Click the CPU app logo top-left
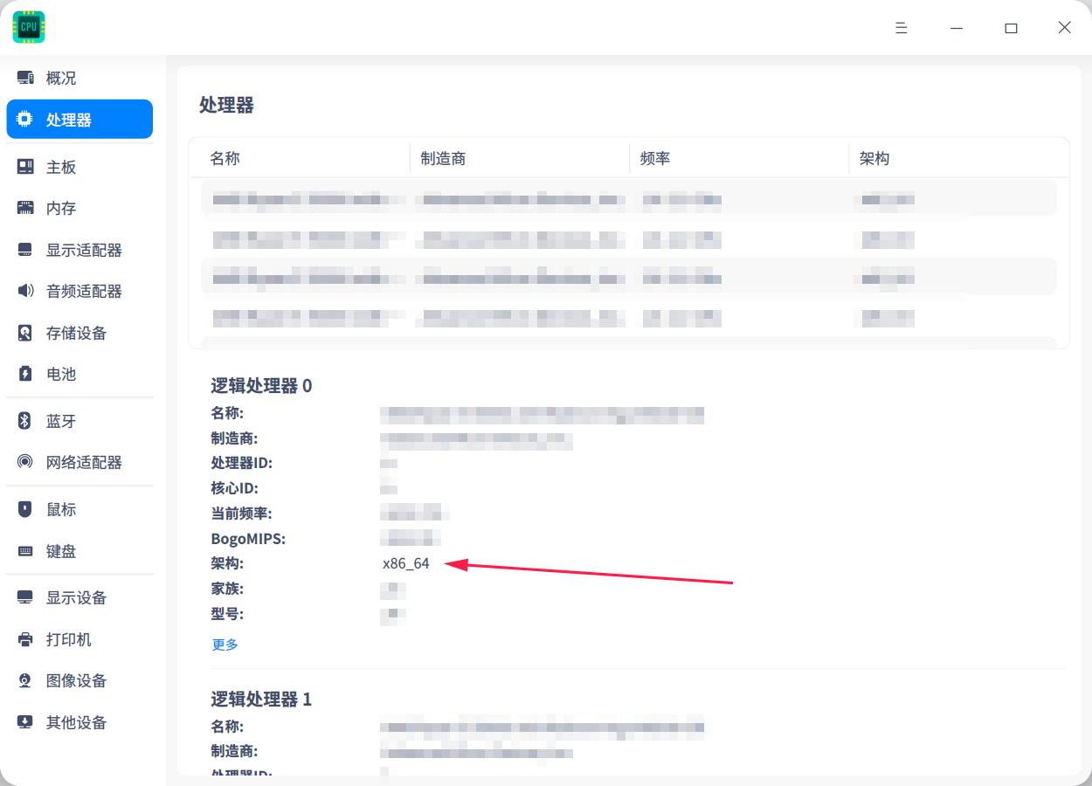Image resolution: width=1092 pixels, height=786 pixels. pos(28,26)
